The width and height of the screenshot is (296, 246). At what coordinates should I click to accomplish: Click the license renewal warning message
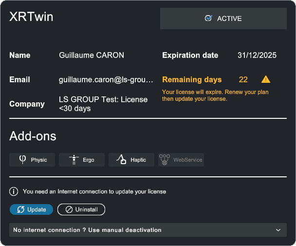tap(215, 95)
